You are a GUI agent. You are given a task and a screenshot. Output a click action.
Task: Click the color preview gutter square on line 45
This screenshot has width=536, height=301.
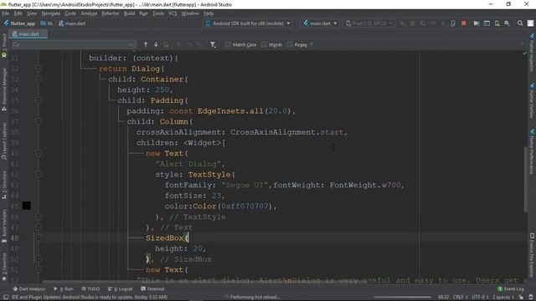coord(27,206)
